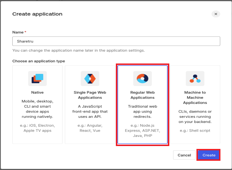Click the stacked squares inside the Native card

tap(37, 78)
